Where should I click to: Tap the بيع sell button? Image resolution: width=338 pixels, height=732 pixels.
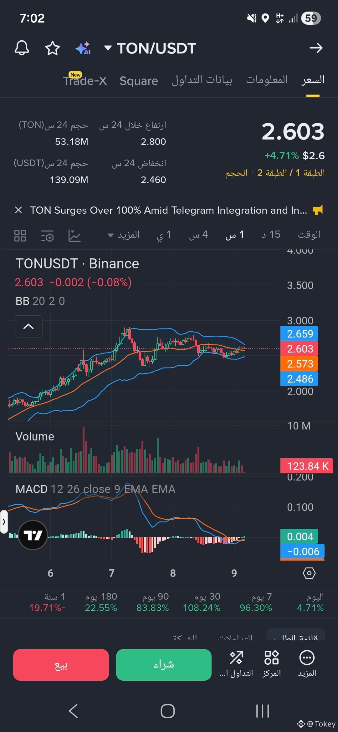[x=61, y=665]
